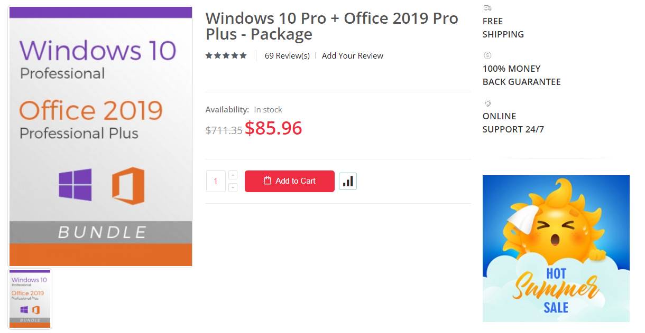This screenshot has width=645, height=333.
Task: Open the 69 Review(s) link
Action: pyautogui.click(x=287, y=56)
